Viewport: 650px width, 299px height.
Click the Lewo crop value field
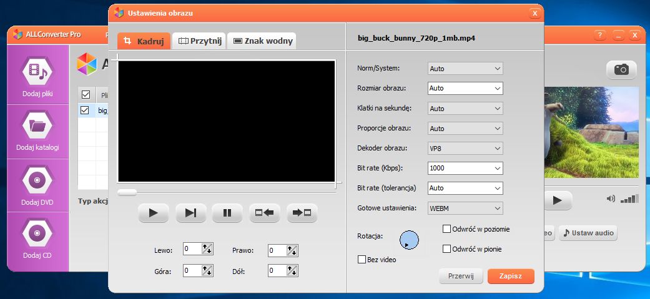tap(192, 249)
